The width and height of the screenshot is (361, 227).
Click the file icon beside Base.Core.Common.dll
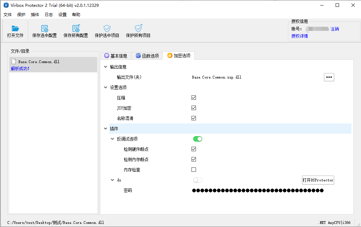click(x=14, y=61)
